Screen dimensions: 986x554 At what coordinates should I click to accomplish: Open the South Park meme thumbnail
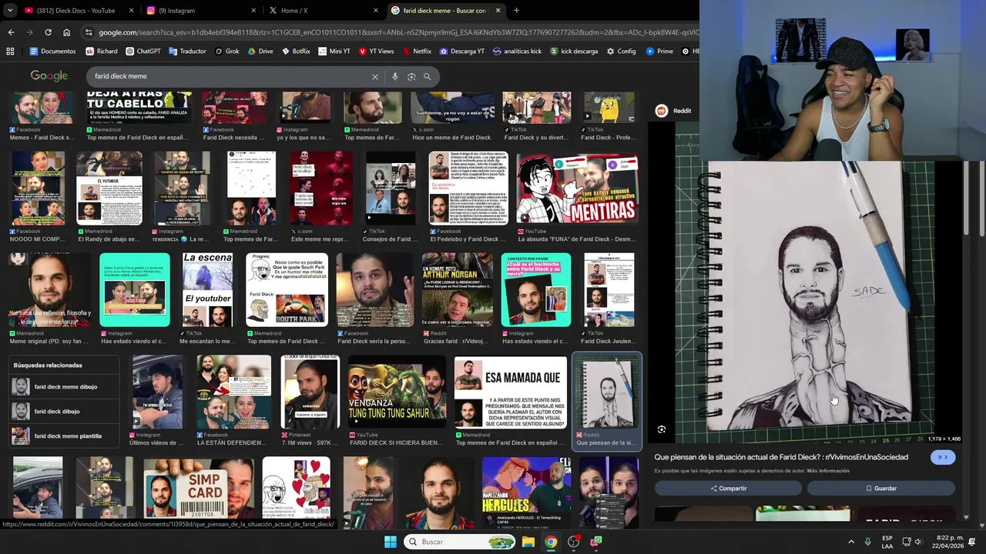[x=287, y=289]
